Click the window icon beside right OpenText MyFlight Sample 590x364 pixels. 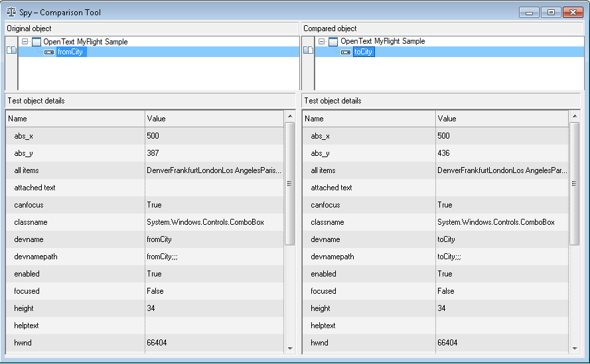pyautogui.click(x=333, y=42)
